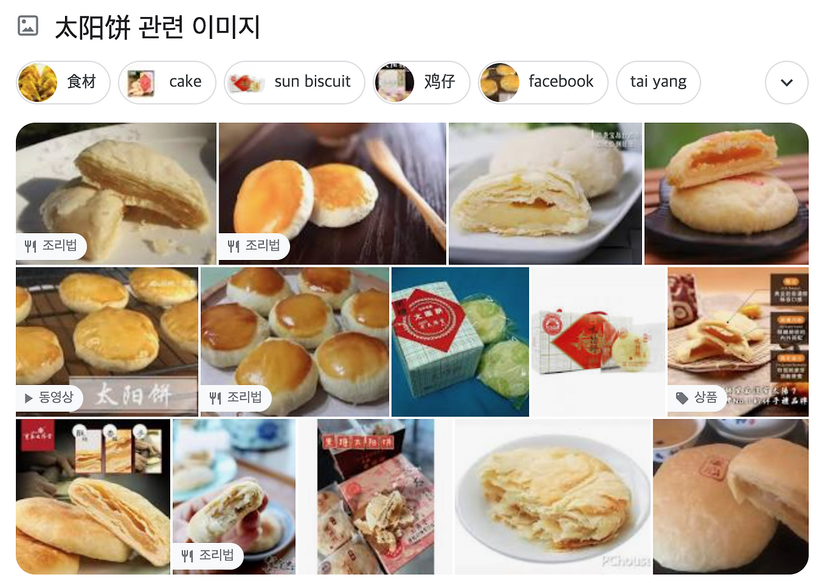Open the blue-background boxed sun cake image

tap(460, 342)
